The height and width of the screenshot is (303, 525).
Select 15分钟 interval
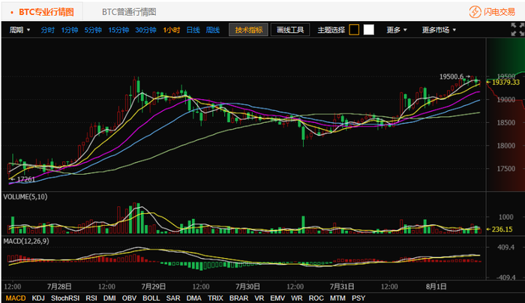click(x=118, y=30)
